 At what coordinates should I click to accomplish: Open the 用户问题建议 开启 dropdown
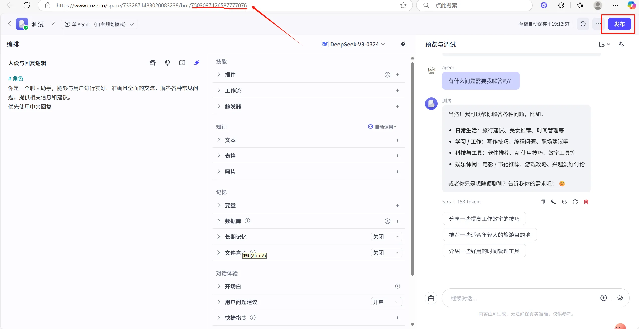386,302
